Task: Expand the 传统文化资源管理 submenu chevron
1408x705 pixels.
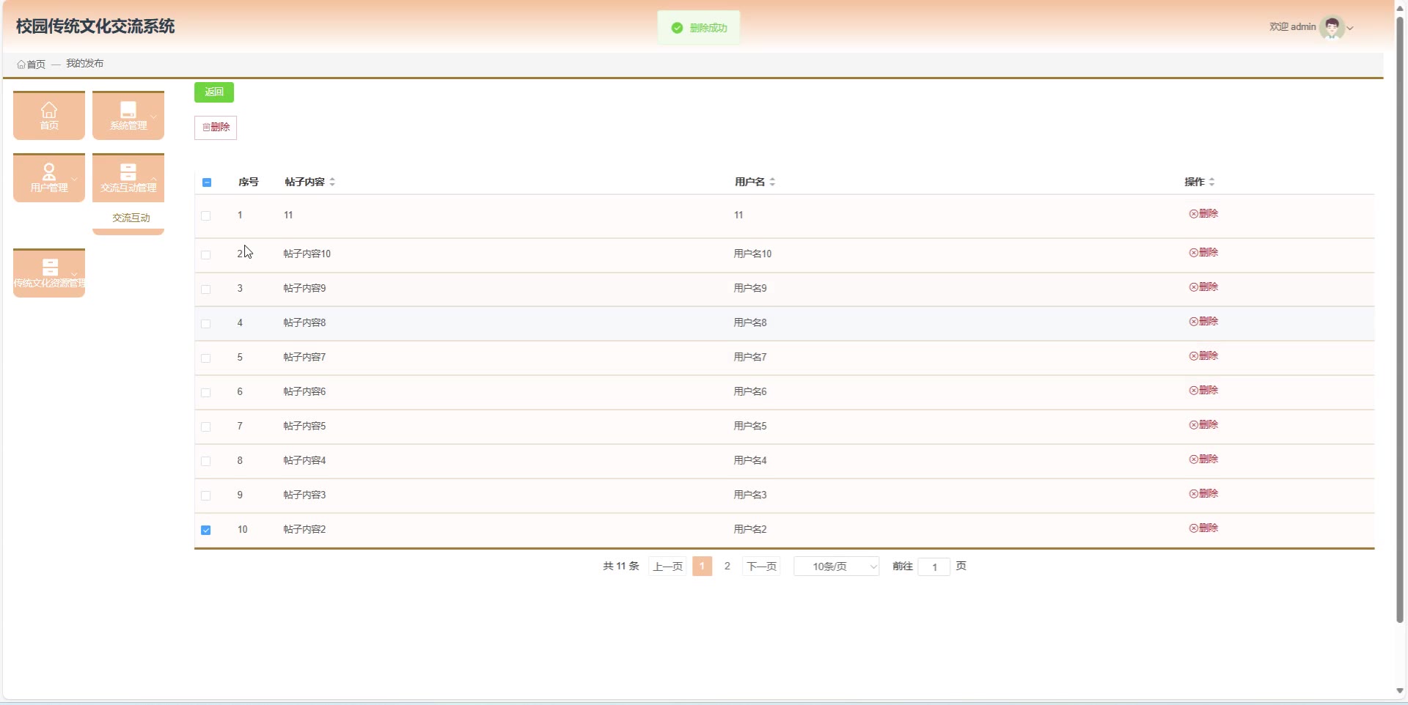Action: 74,273
